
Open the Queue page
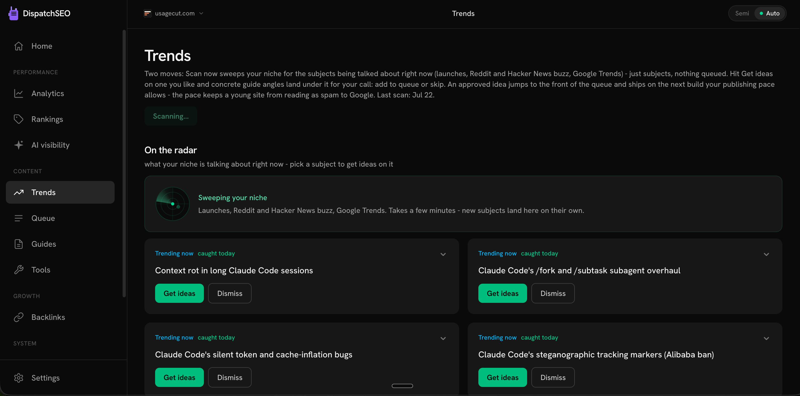[x=60, y=218]
